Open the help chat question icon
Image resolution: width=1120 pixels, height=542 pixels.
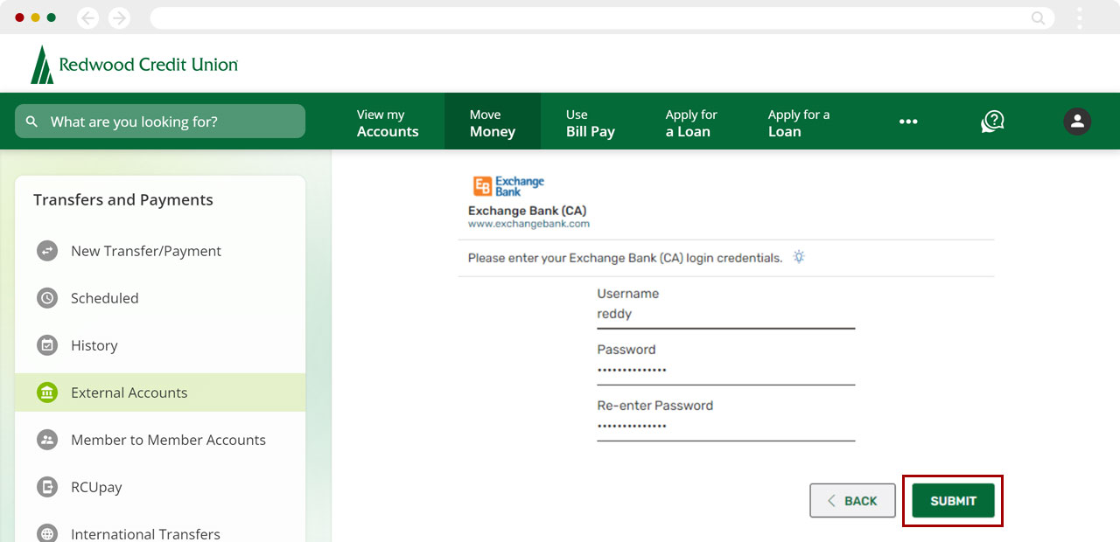click(992, 122)
